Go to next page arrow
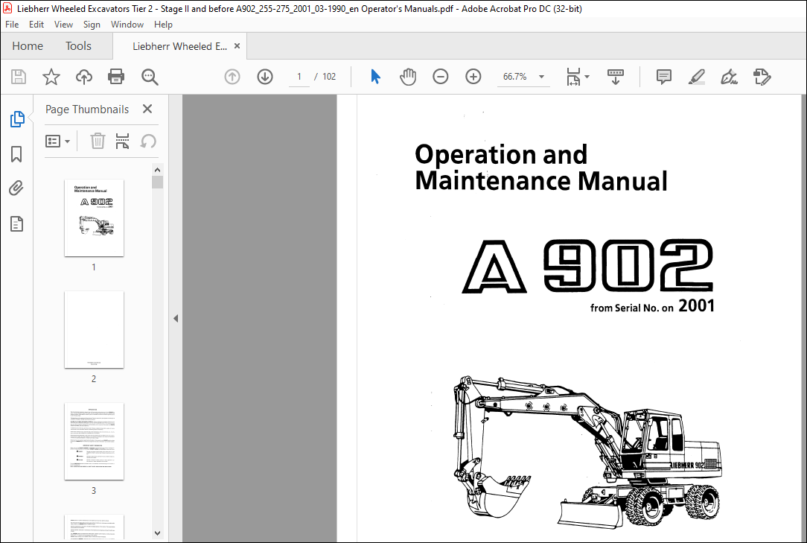The height and width of the screenshot is (543, 807). [265, 77]
